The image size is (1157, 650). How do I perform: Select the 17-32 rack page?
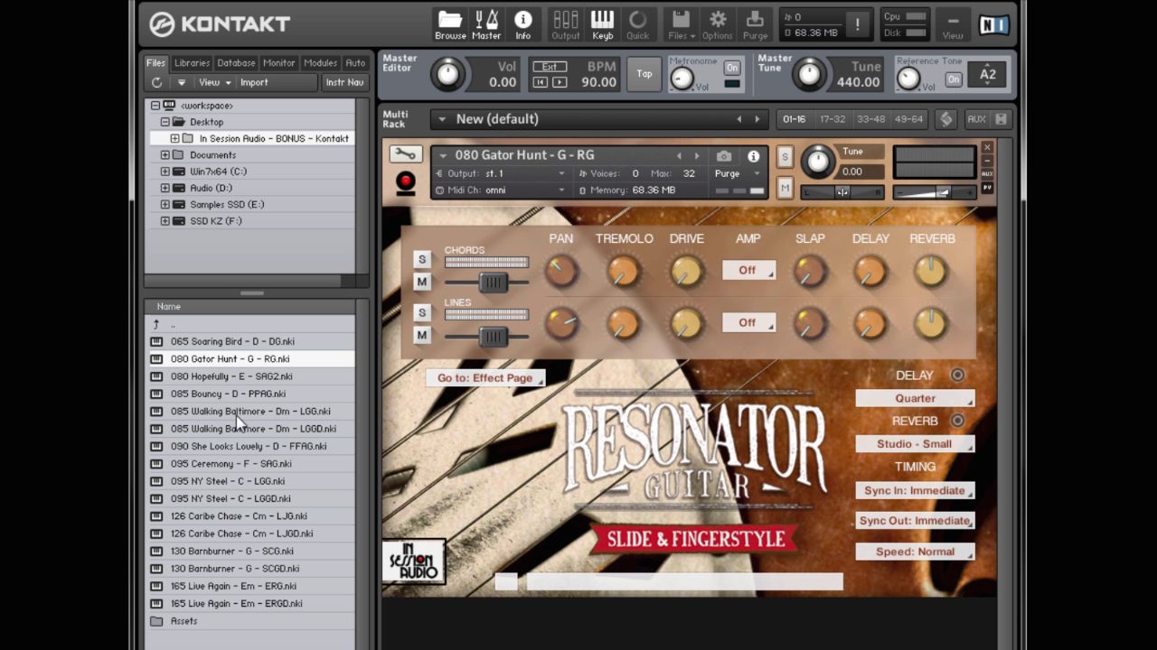tap(832, 119)
